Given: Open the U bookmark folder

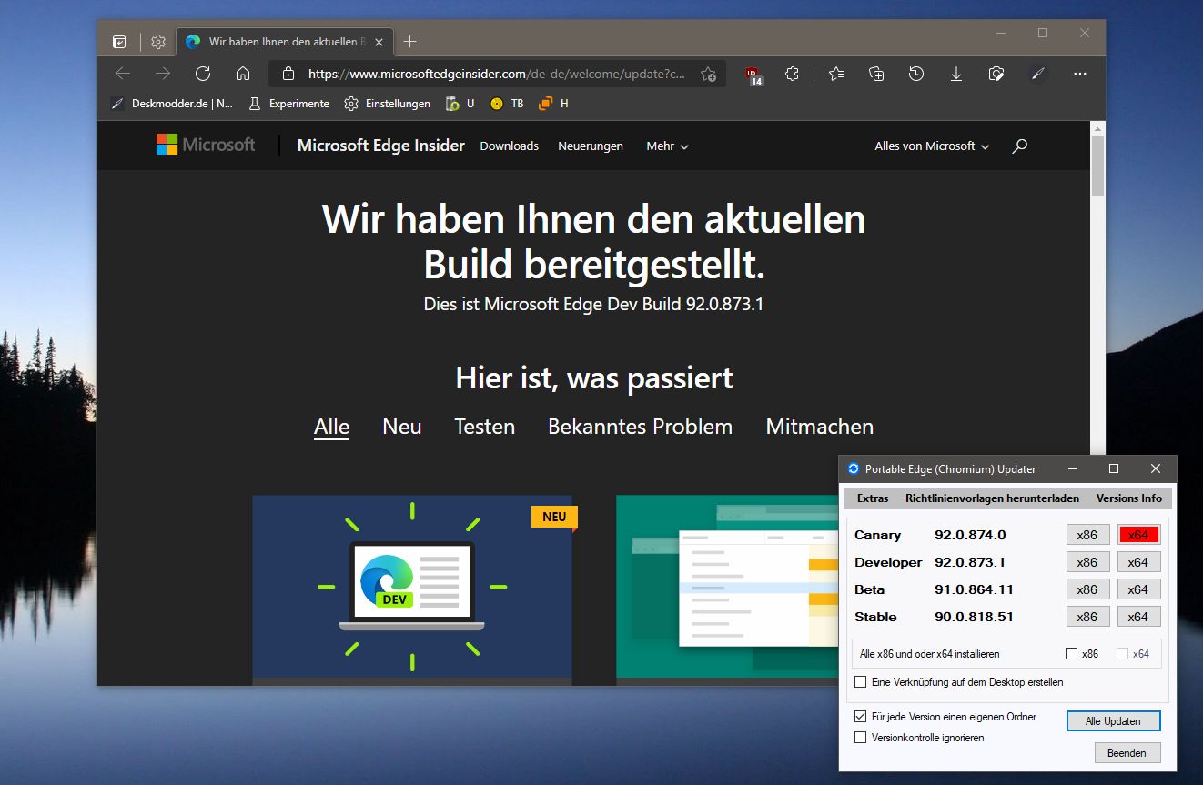Looking at the screenshot, I should click(460, 104).
